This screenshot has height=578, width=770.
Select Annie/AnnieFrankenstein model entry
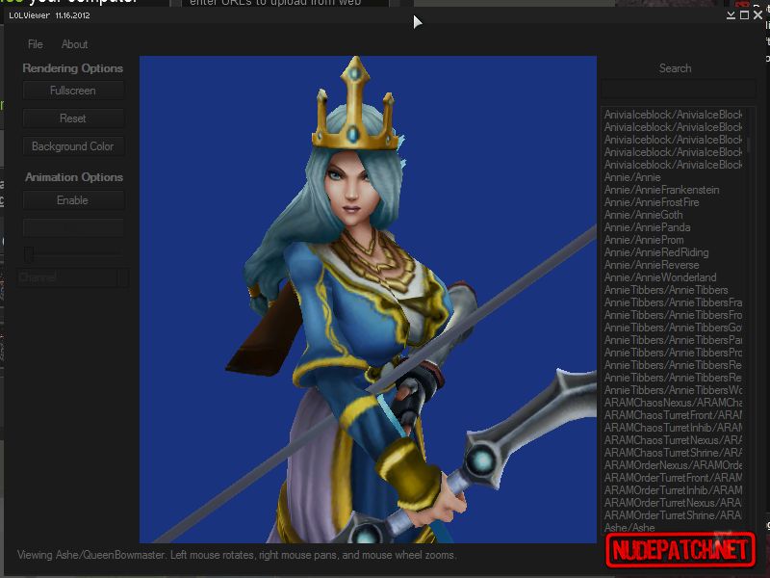661,190
